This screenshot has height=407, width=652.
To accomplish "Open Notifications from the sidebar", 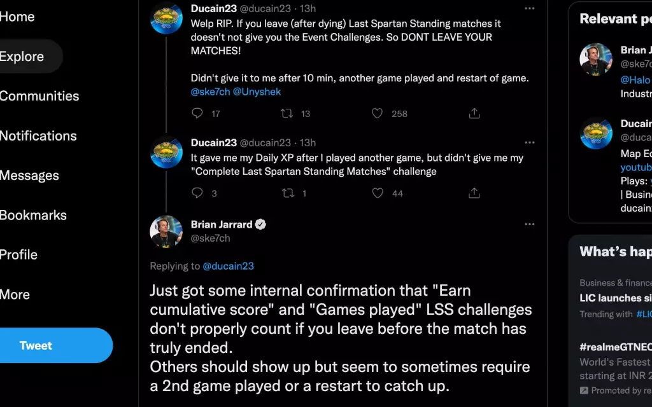I will [38, 136].
